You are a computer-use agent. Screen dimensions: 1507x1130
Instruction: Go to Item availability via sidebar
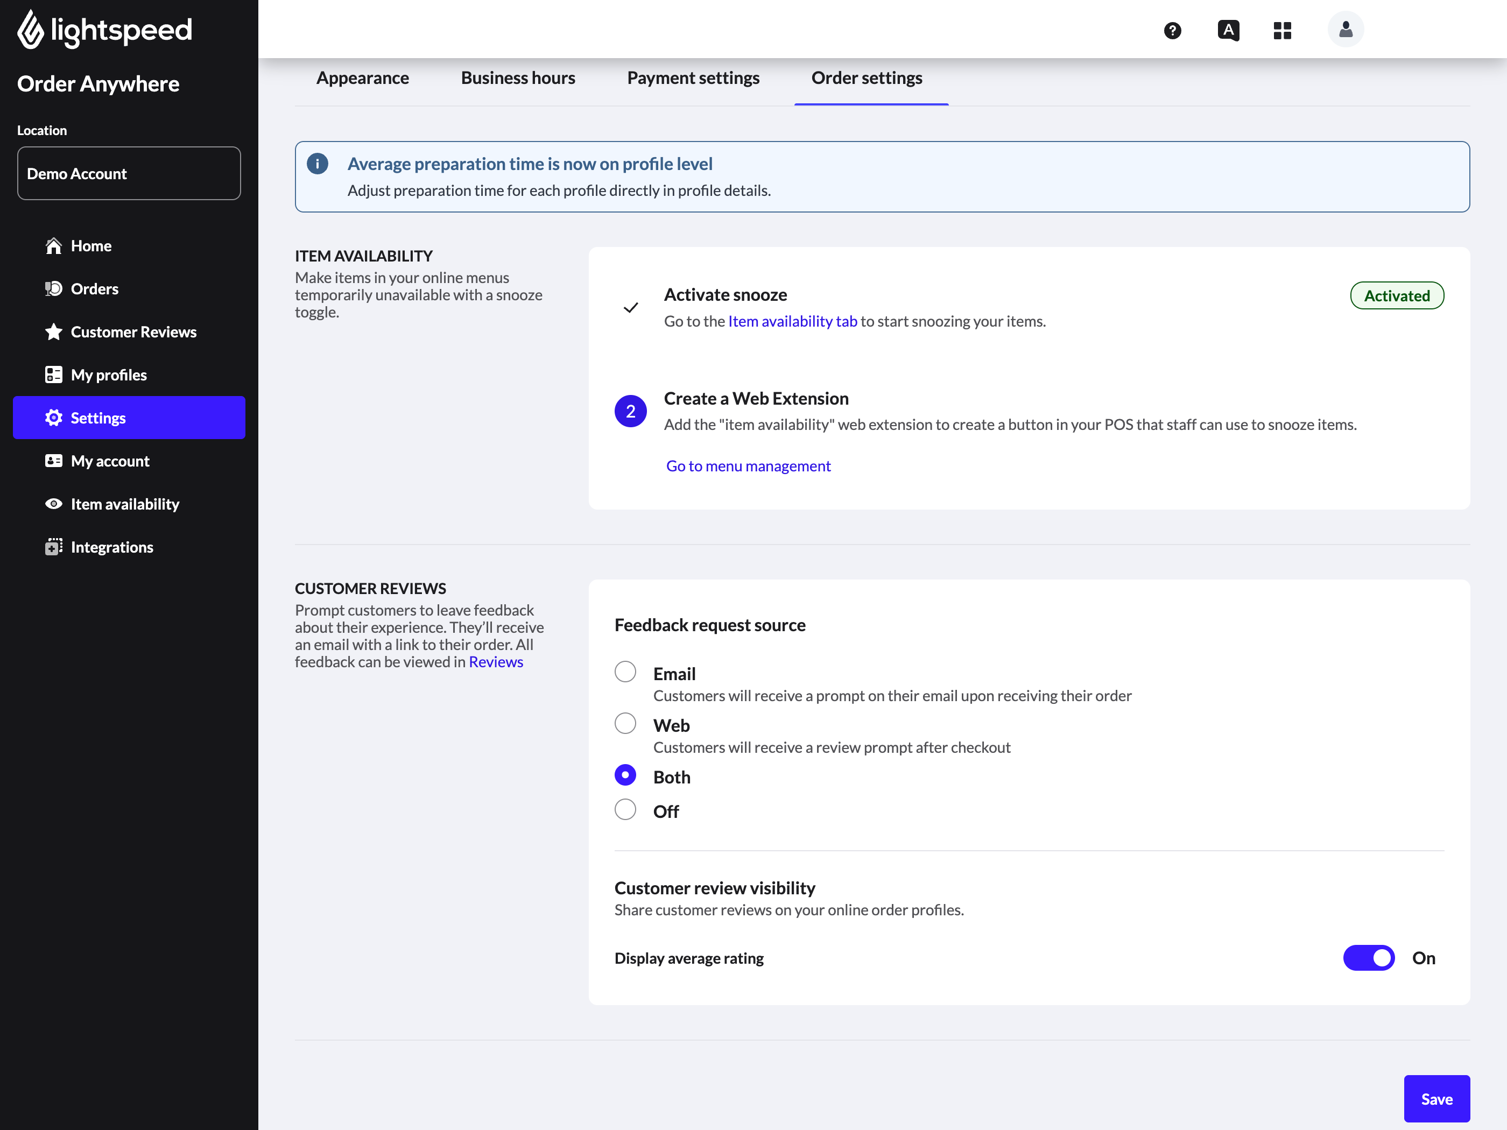tap(125, 504)
